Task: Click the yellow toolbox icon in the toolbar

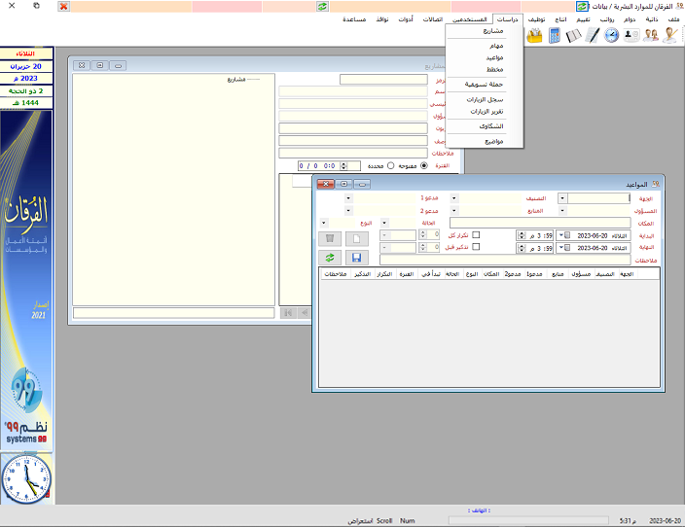Action: [535, 35]
